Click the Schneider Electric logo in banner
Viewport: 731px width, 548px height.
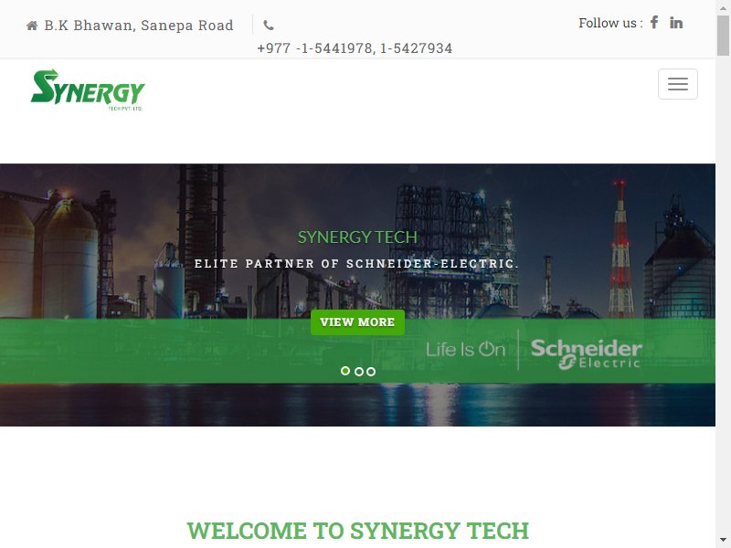(x=587, y=354)
